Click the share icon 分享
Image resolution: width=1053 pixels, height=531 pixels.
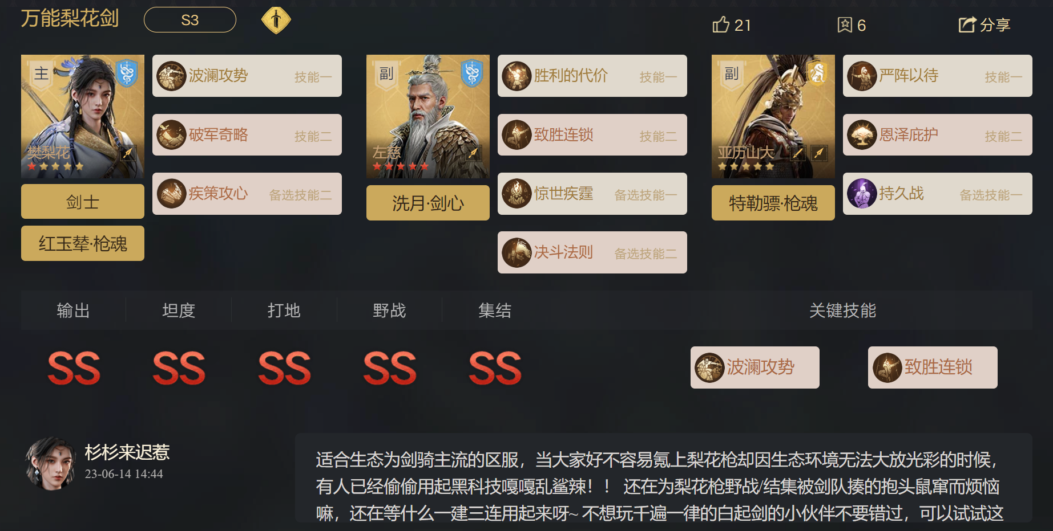pyautogui.click(x=967, y=24)
